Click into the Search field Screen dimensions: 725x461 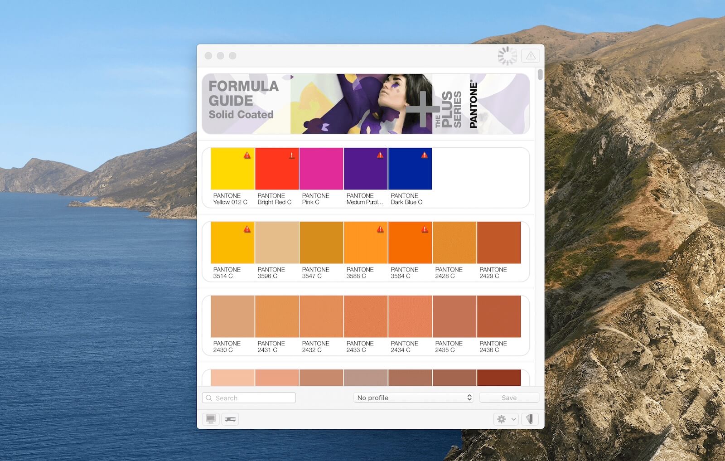[x=249, y=398]
